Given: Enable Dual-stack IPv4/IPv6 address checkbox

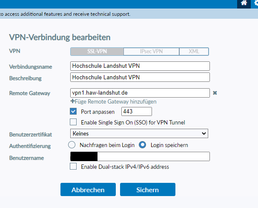Looking at the screenshot, I should tap(73, 166).
